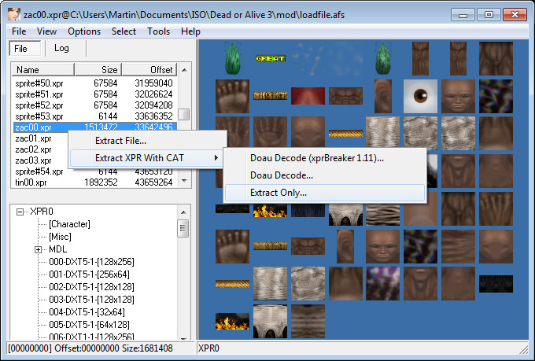This screenshot has width=535, height=361.
Task: Select sprite#50.xpr in file list
Action: pos(94,83)
